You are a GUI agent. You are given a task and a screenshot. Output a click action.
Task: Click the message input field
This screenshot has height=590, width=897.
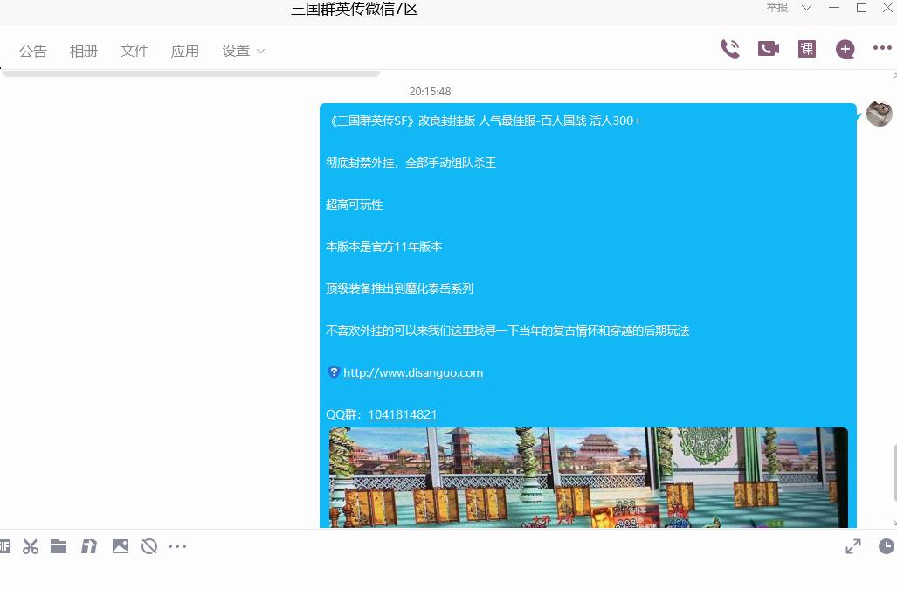pos(449,575)
